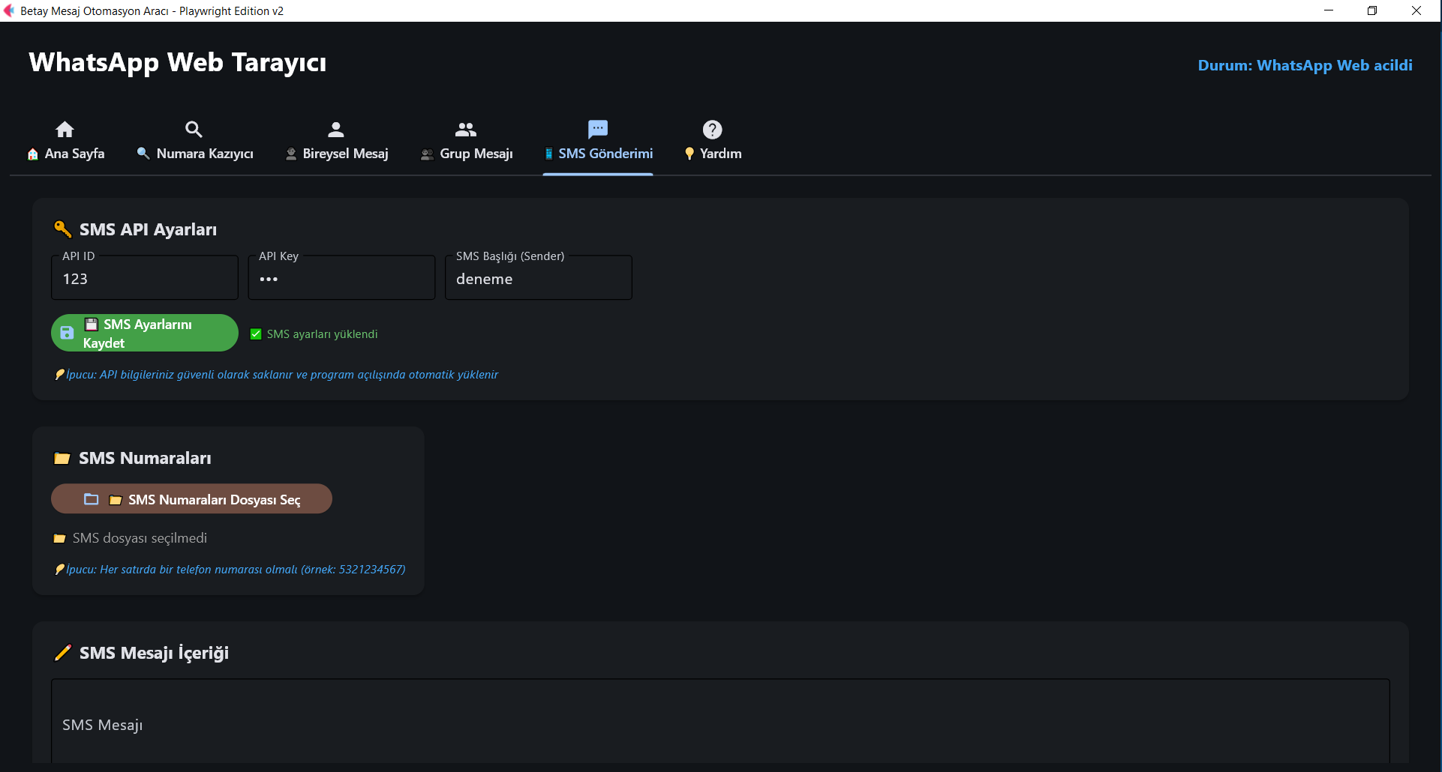Image resolution: width=1442 pixels, height=772 pixels.
Task: Click the key icon beside SMS API Ayarları
Action: click(62, 229)
